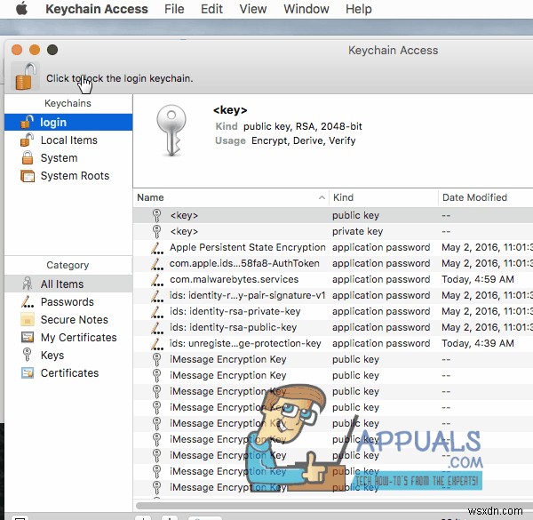Screen dimensions: 533x520
Task: Click the System Roots folder icon
Action: click(x=28, y=176)
